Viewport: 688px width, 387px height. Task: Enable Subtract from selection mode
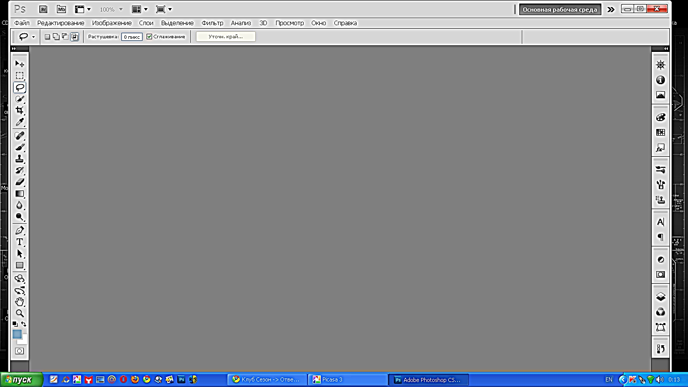click(65, 37)
